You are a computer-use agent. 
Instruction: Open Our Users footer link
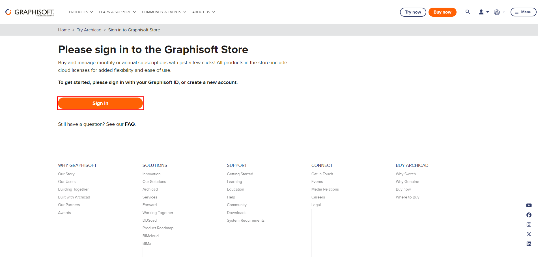67,182
